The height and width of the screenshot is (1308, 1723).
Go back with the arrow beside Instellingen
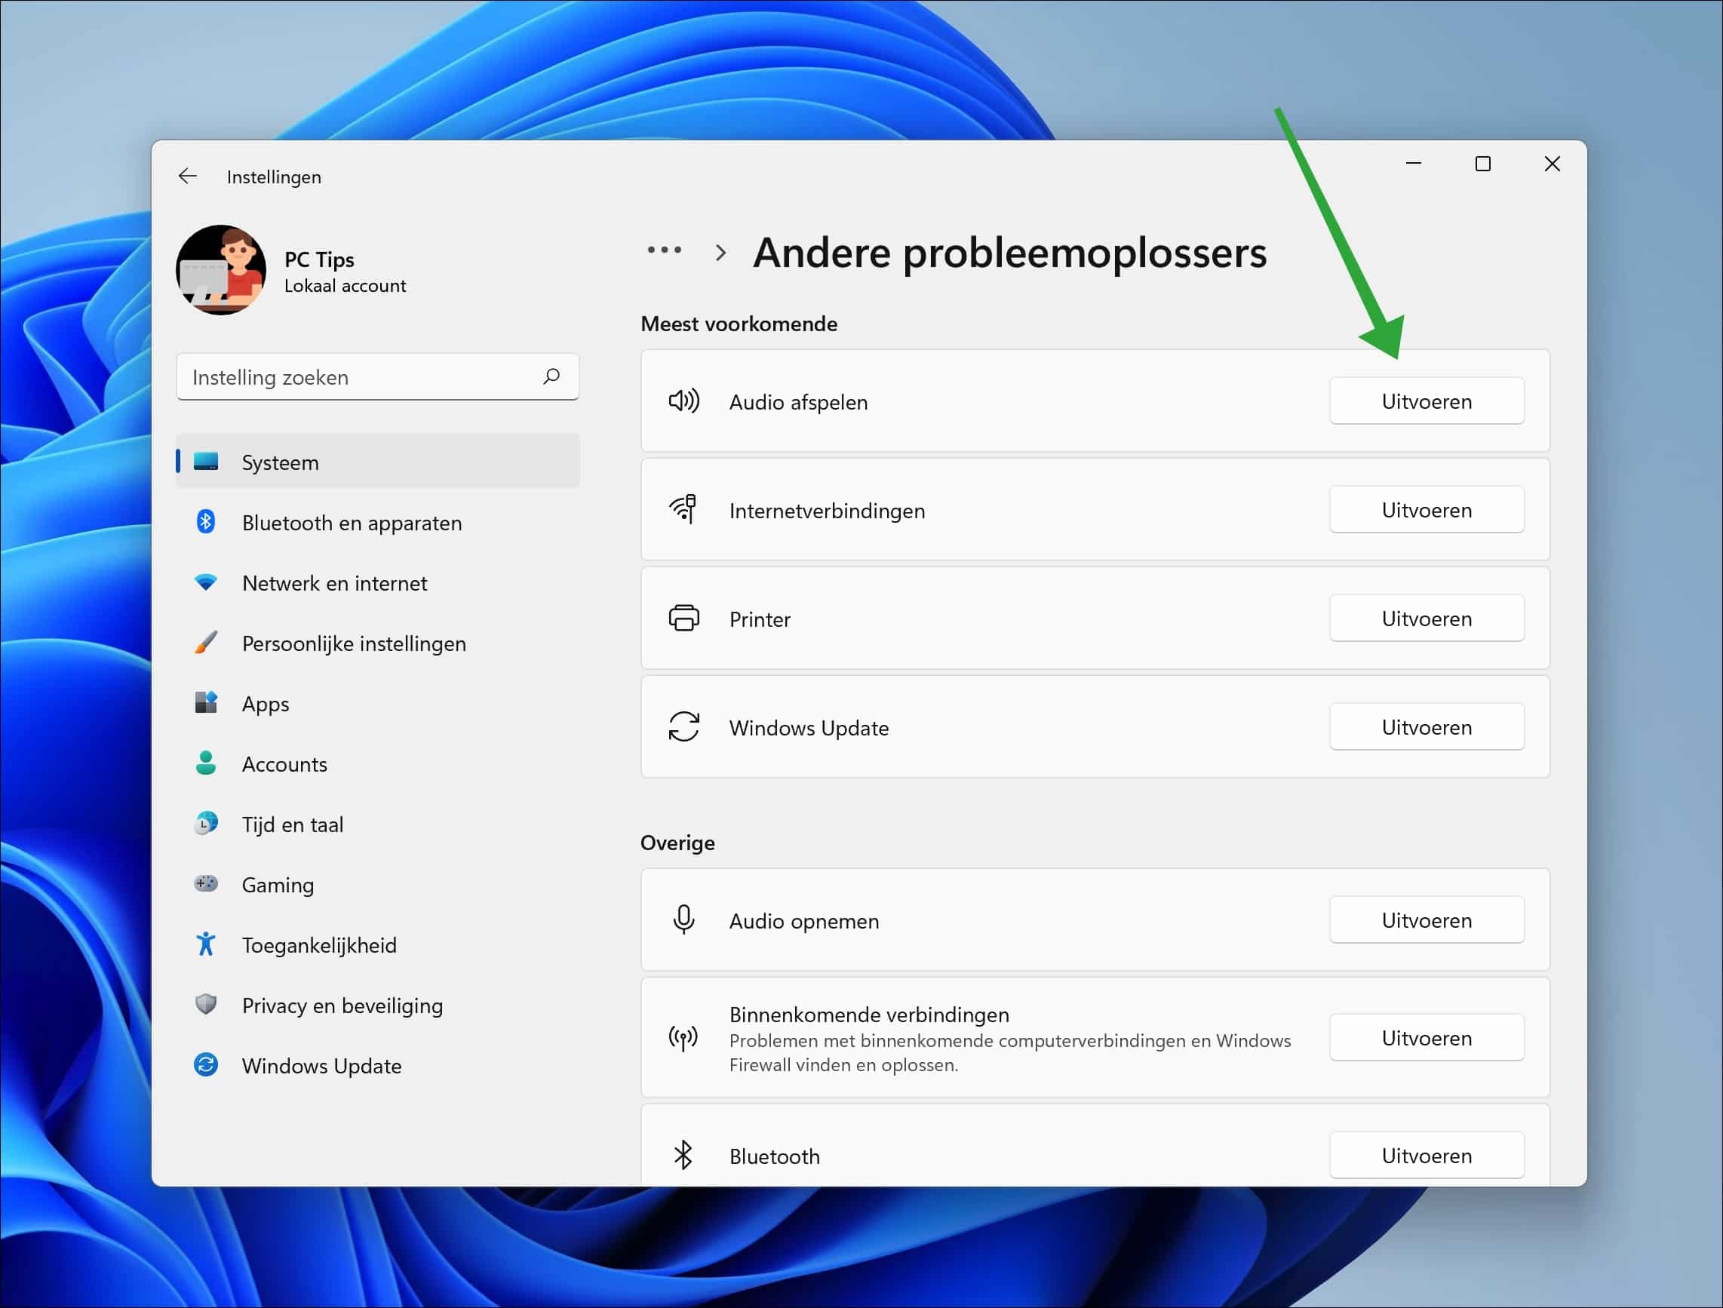[187, 176]
